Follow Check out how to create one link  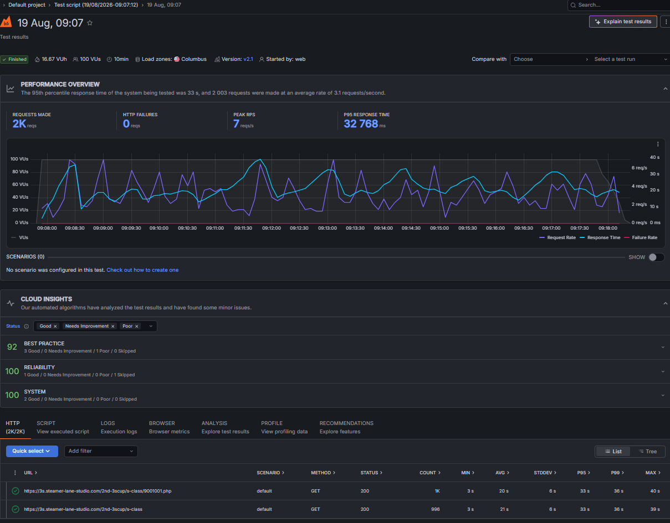[142, 270]
